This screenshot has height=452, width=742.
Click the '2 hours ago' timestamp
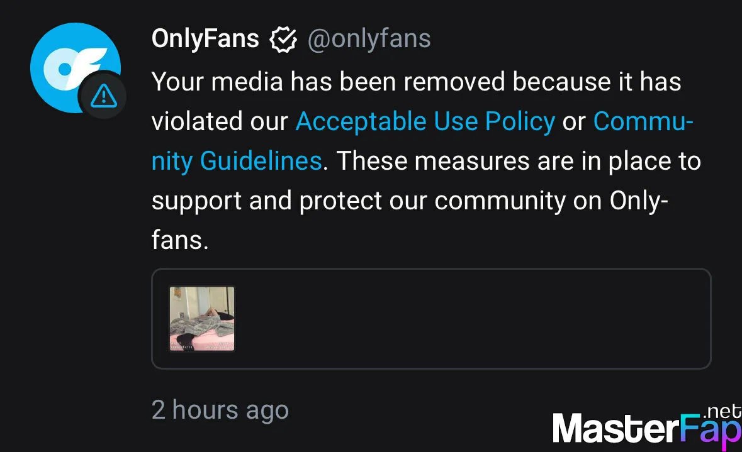click(220, 409)
